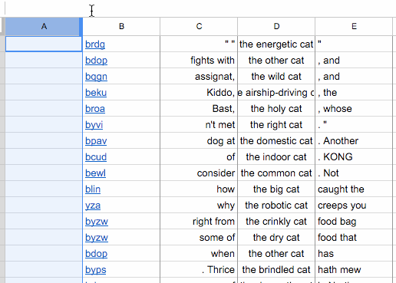Screen dimensions: 396x283
Task: Select the 'hath mew' cell
Action: coord(354,270)
